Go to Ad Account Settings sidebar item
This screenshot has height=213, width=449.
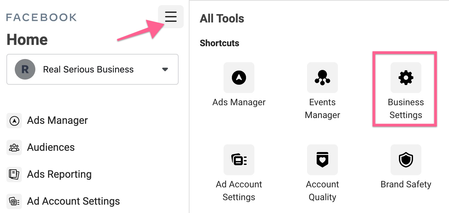74,201
